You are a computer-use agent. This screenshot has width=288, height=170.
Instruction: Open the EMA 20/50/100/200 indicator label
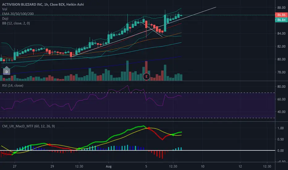pyautogui.click(x=18, y=14)
